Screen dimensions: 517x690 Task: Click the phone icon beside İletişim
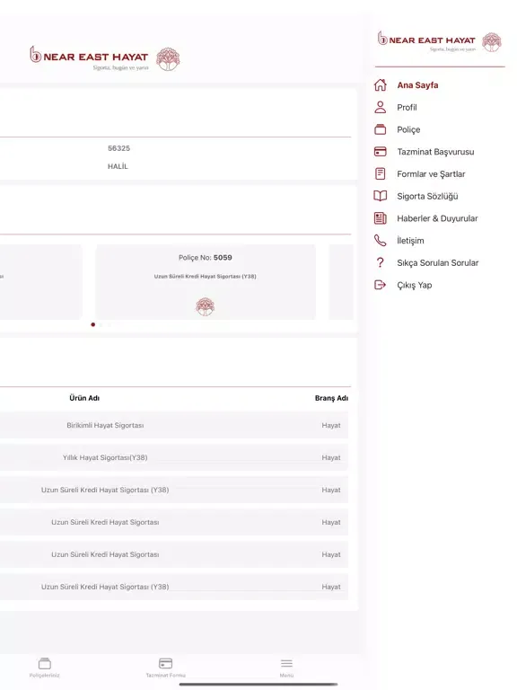click(x=381, y=240)
